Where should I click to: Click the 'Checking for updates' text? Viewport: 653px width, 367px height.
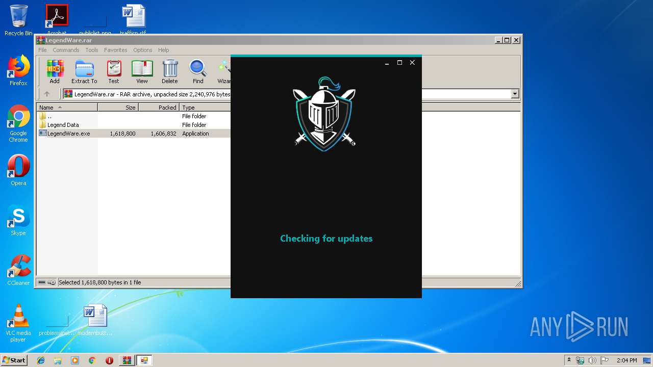(326, 239)
